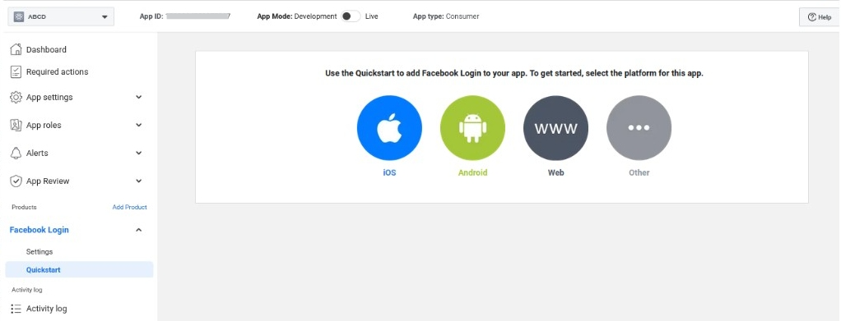Click the App settings label text
The height and width of the screenshot is (321, 841).
(x=49, y=98)
